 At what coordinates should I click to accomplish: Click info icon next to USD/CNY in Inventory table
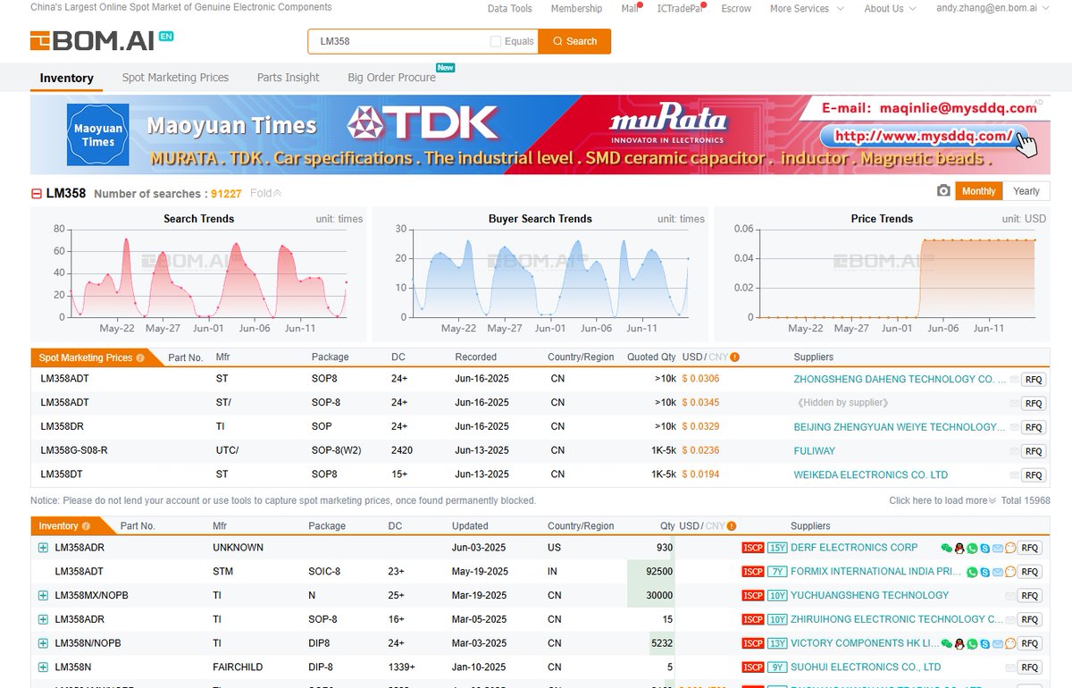click(x=732, y=526)
